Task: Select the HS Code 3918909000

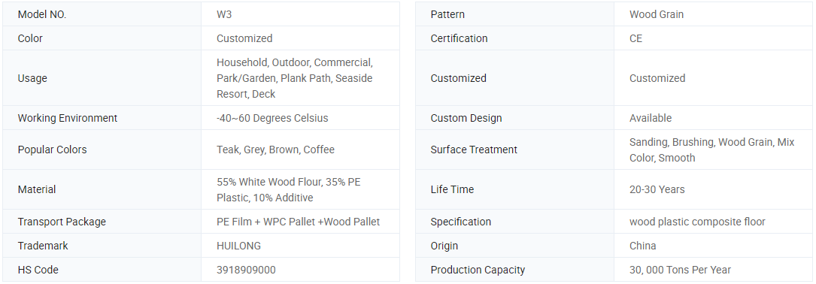Action: 246,270
